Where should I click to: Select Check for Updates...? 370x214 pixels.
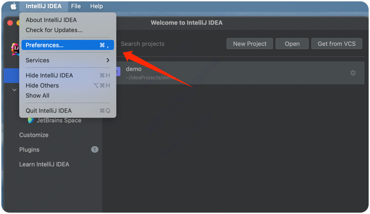[54, 30]
